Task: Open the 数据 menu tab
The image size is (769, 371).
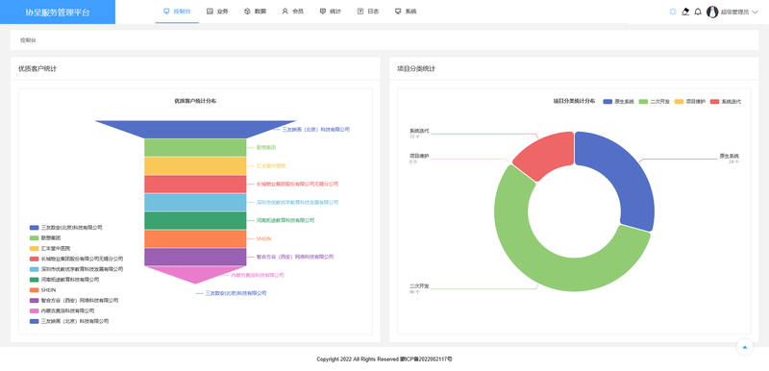Action: 255,12
